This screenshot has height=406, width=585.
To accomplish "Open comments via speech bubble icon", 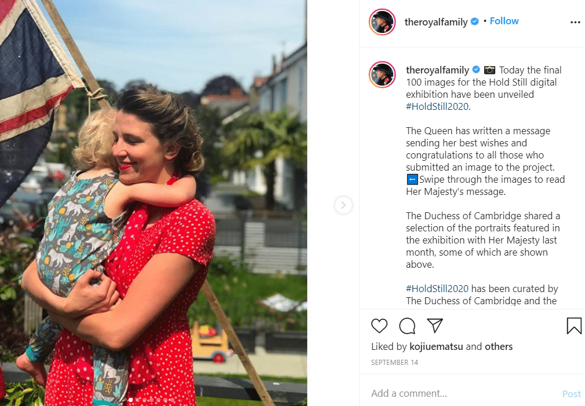I will [407, 326].
